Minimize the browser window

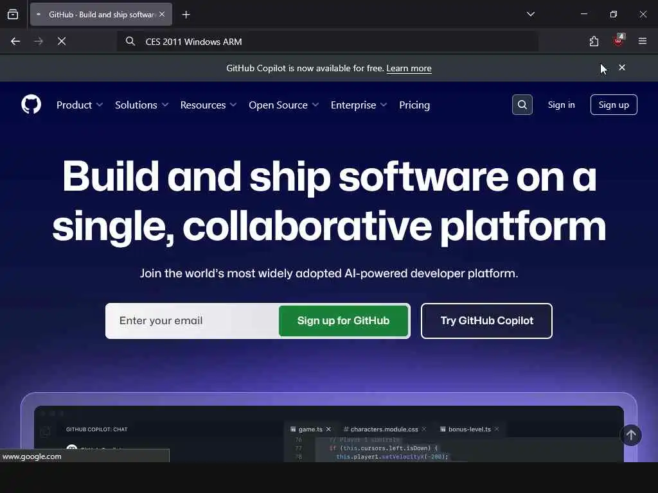click(583, 14)
